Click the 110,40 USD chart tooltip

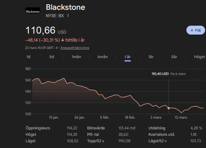(169, 74)
